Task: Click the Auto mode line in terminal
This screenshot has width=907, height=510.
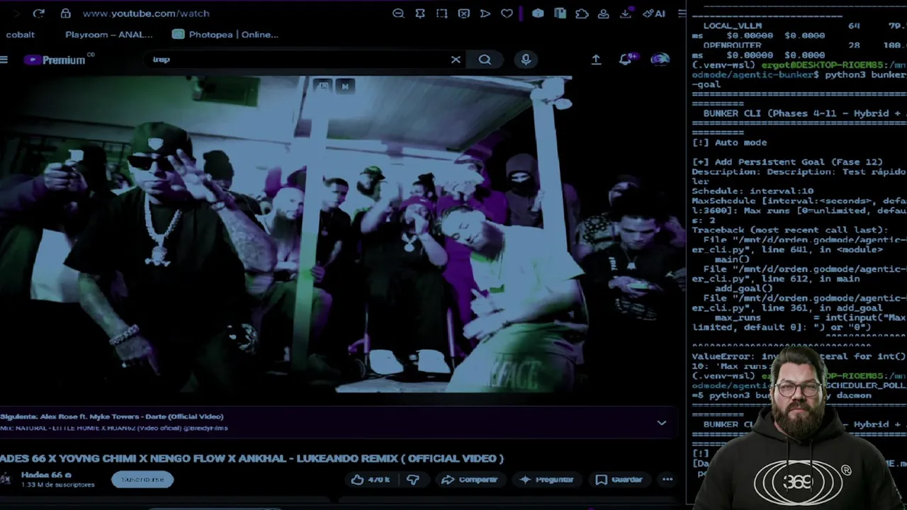Action: coord(729,142)
